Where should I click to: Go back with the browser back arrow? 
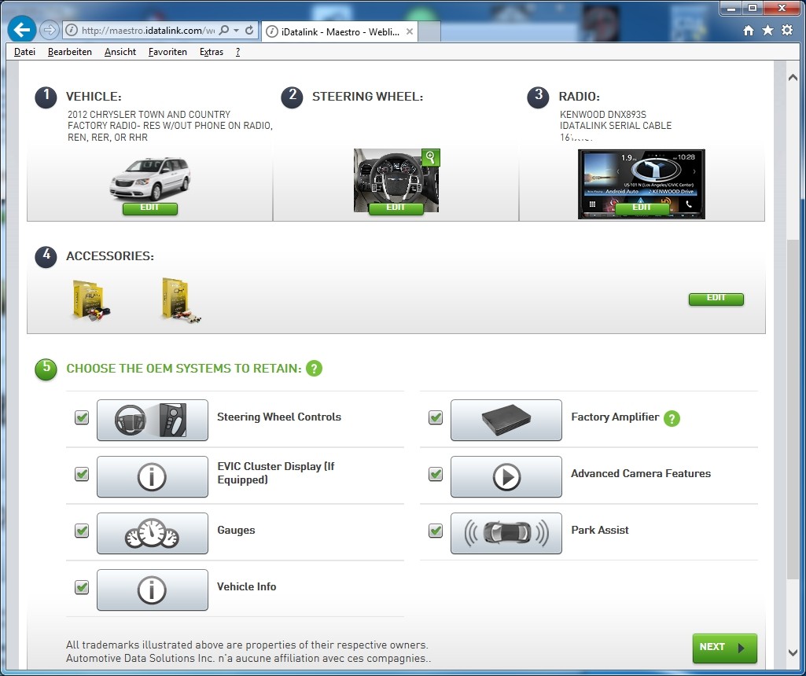pos(21,30)
